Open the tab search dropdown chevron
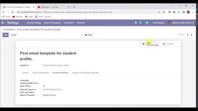The width and height of the screenshot is (198, 111). pyautogui.click(x=172, y=6)
